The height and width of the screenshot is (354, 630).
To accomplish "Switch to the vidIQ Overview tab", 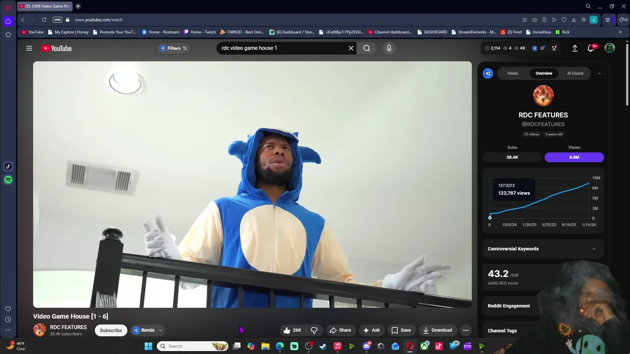I will [544, 73].
